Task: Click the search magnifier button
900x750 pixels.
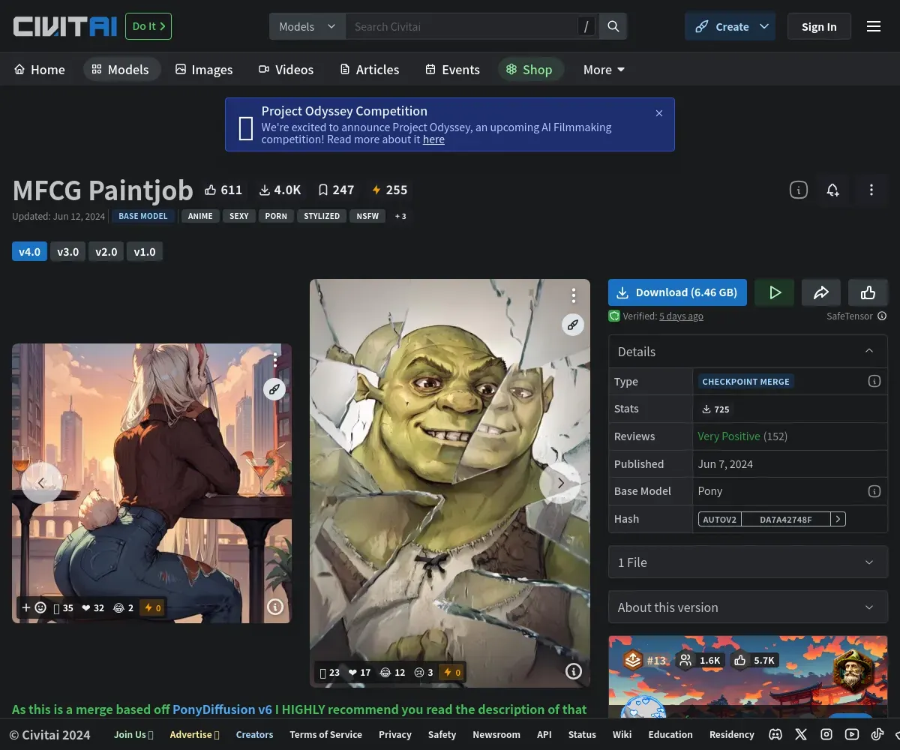Action: (x=613, y=26)
